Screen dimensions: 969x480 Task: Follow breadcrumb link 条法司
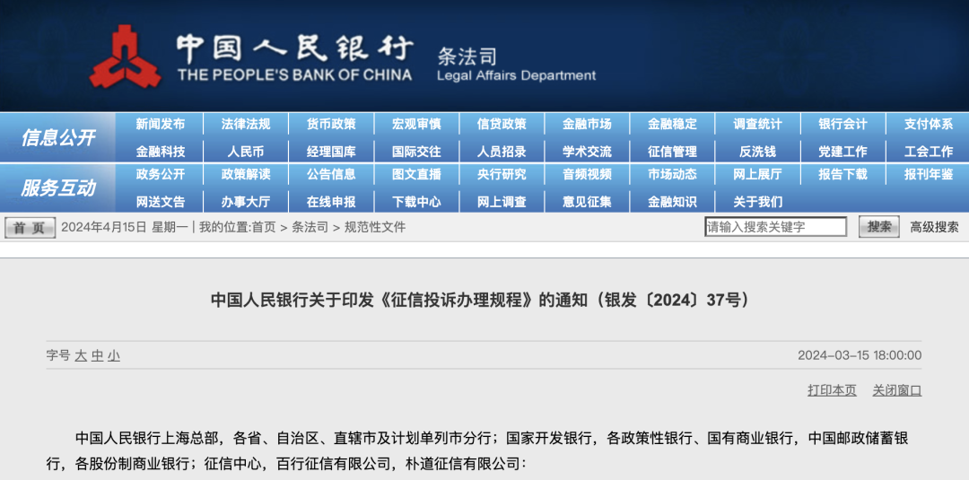point(310,227)
